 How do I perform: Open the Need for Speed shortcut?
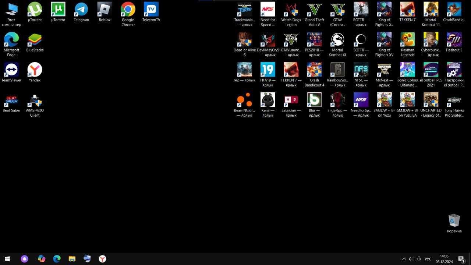tap(268, 15)
